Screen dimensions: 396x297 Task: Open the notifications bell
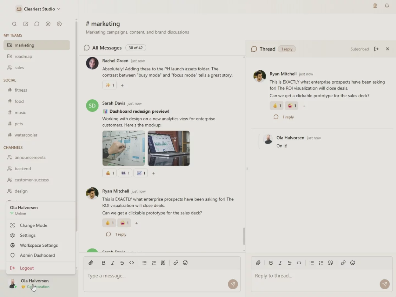click(x=387, y=6)
